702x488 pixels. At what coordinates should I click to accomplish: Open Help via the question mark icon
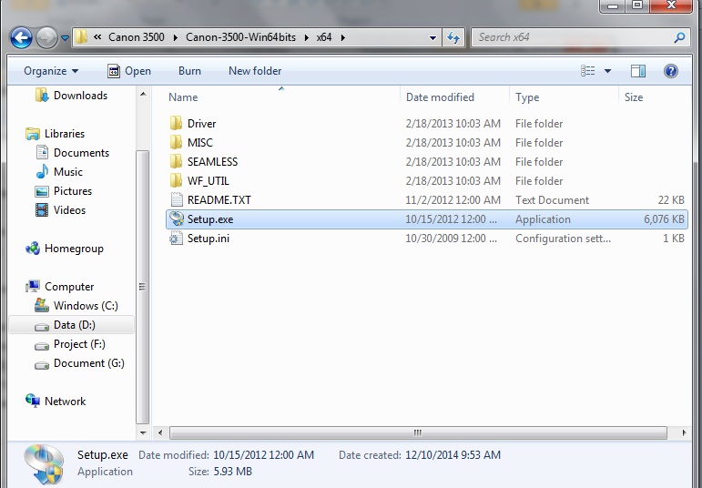coord(671,71)
